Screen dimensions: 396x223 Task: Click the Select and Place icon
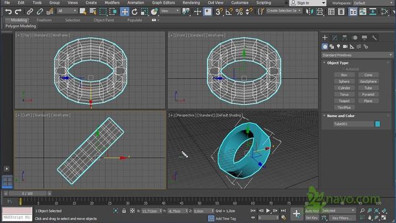154,12
